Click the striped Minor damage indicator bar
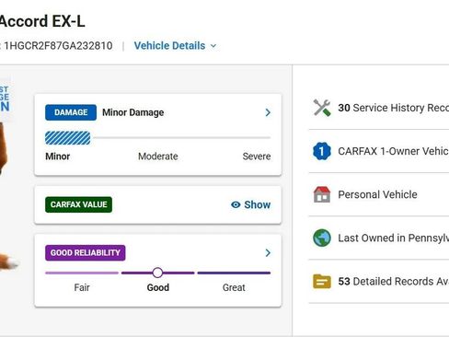 [68, 138]
